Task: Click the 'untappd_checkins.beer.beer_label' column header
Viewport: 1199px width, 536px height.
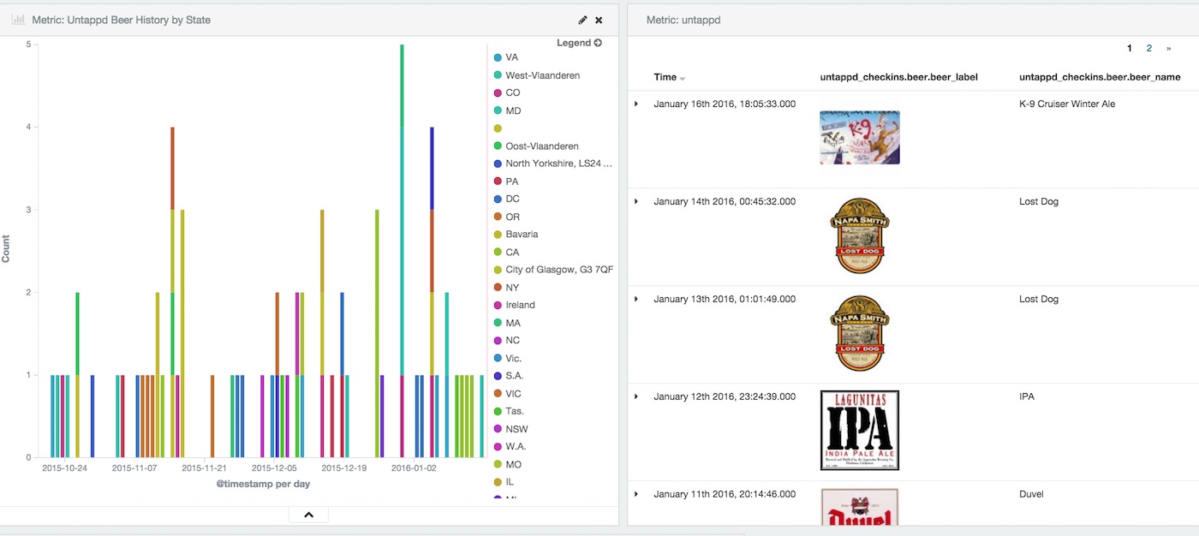Action: click(899, 77)
